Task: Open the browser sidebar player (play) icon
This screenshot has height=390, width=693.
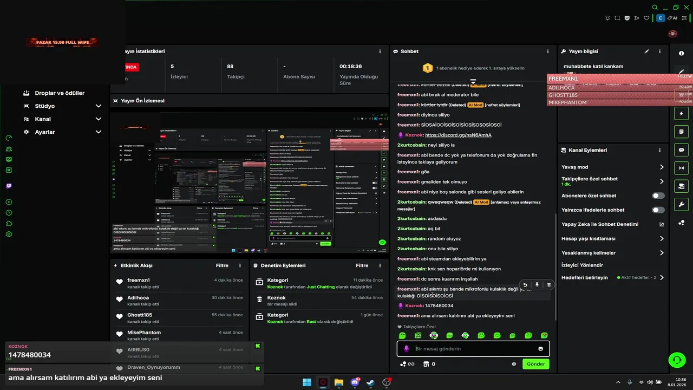Action: 9,202
